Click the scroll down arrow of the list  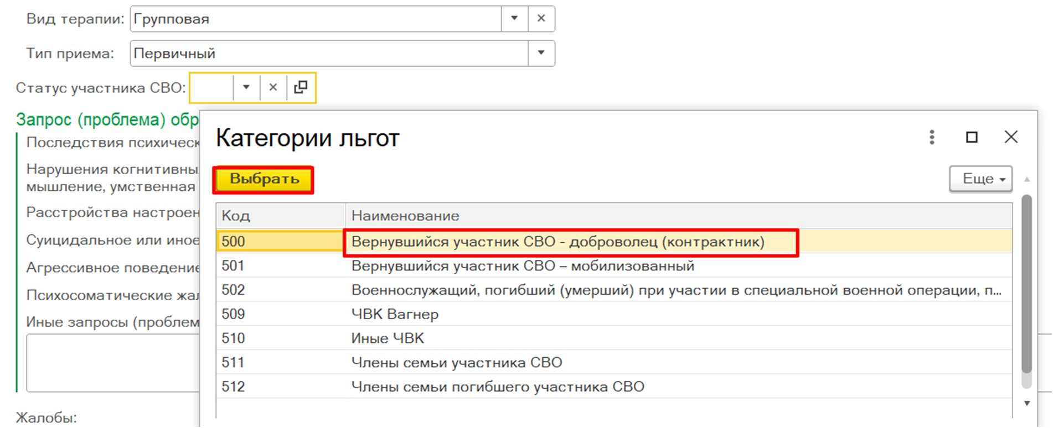coord(1026,403)
